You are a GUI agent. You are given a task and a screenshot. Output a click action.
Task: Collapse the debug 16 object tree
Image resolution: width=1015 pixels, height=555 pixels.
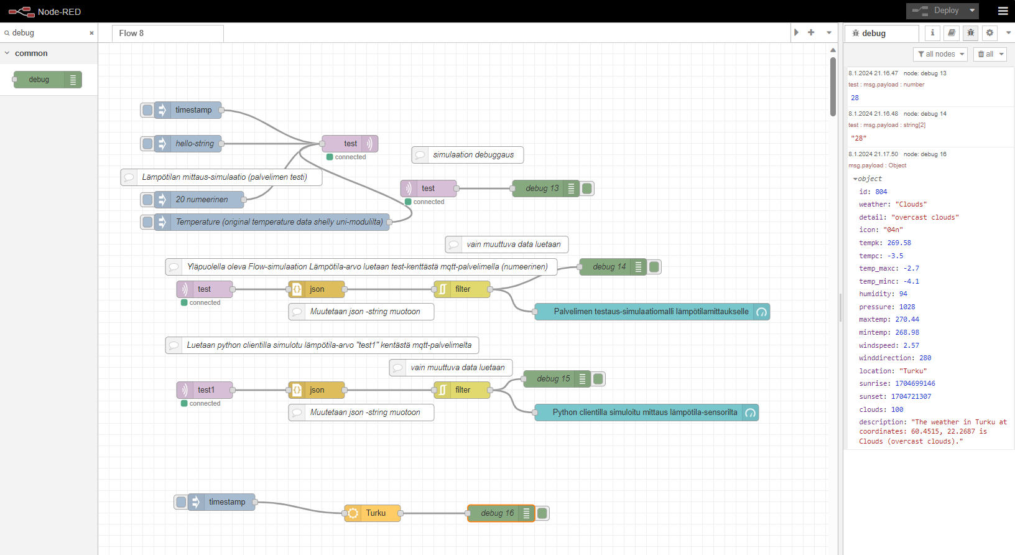point(855,179)
